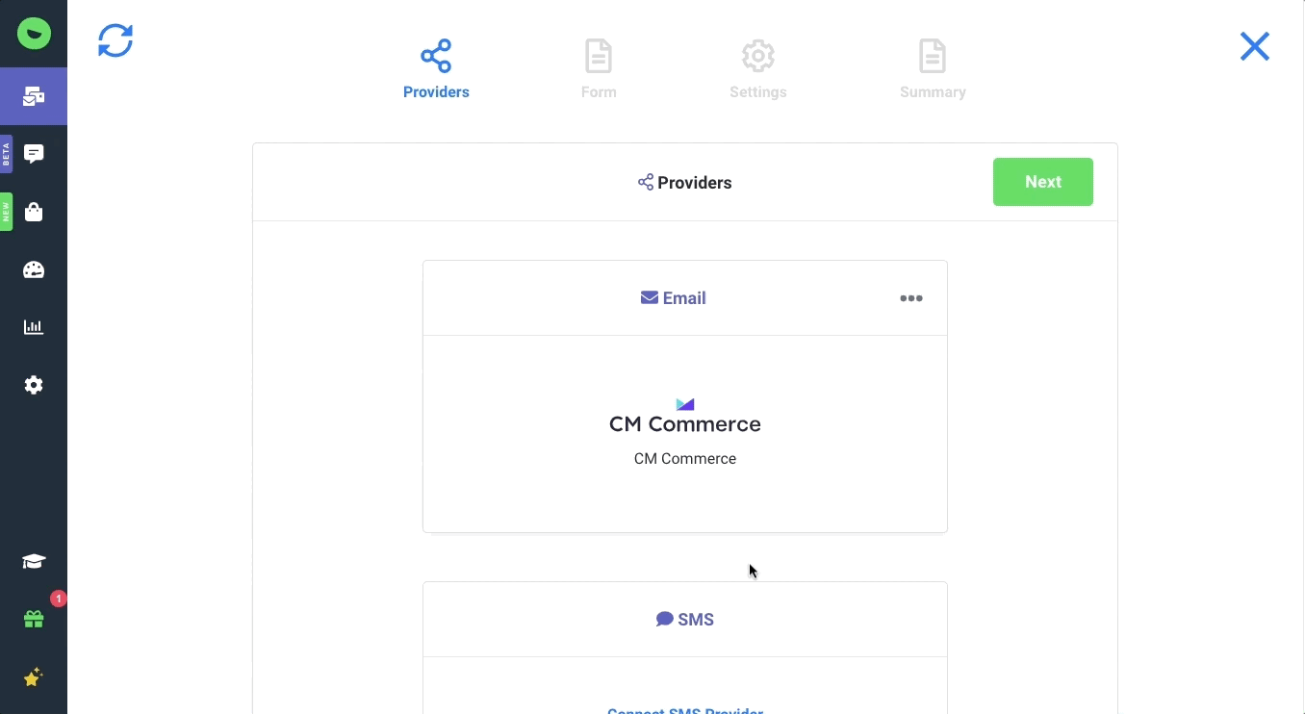Click the Connect SMS Provider link
The image size is (1305, 714).
[684, 710]
